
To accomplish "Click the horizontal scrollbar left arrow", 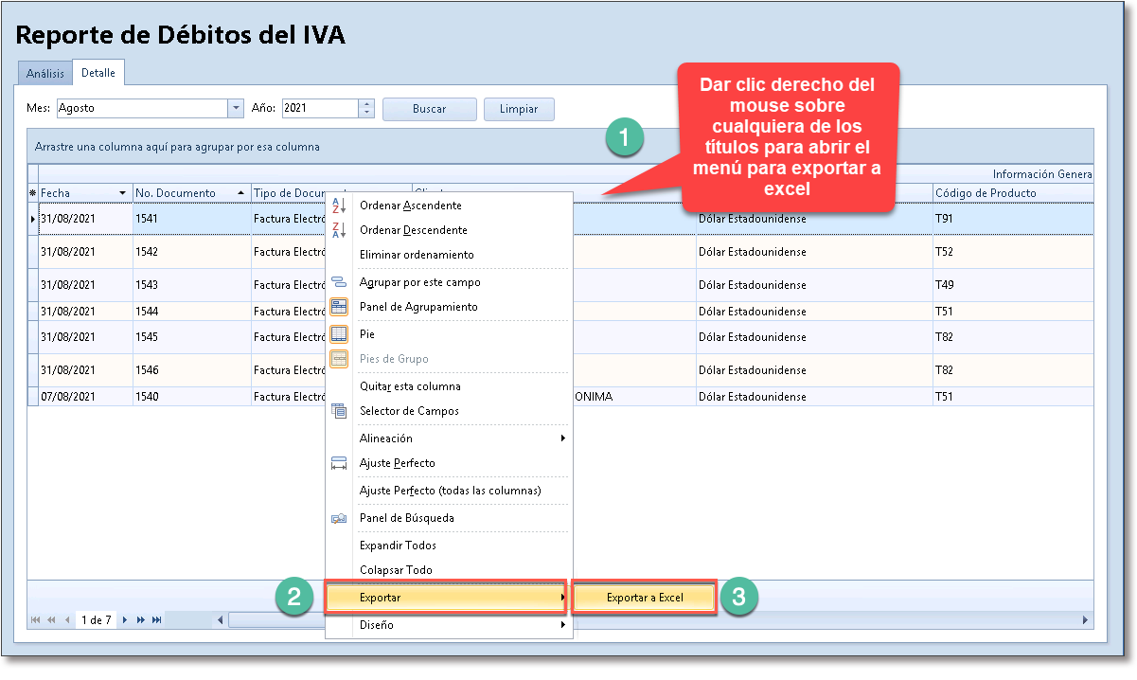I will [221, 620].
